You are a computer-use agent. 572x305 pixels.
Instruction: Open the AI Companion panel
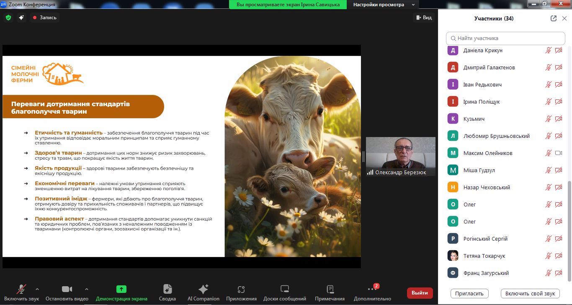pos(204,290)
